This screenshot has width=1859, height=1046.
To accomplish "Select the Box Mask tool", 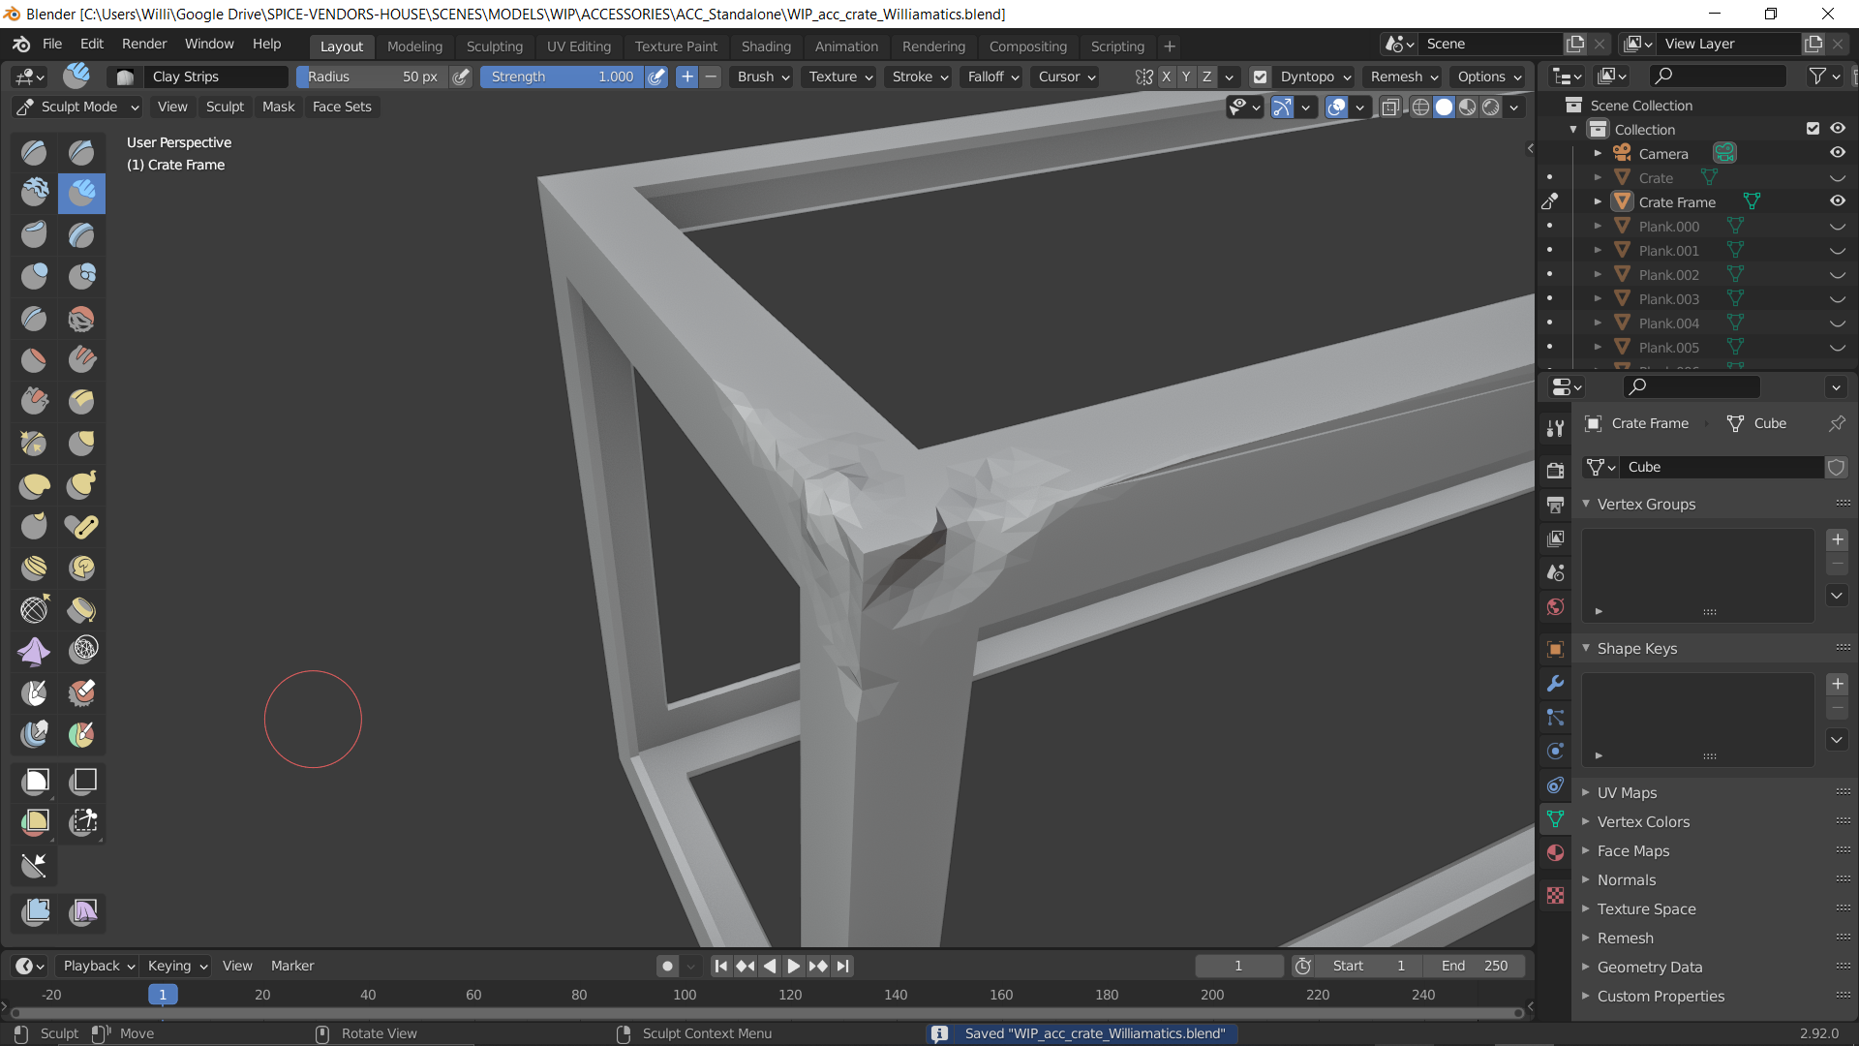I will point(35,782).
